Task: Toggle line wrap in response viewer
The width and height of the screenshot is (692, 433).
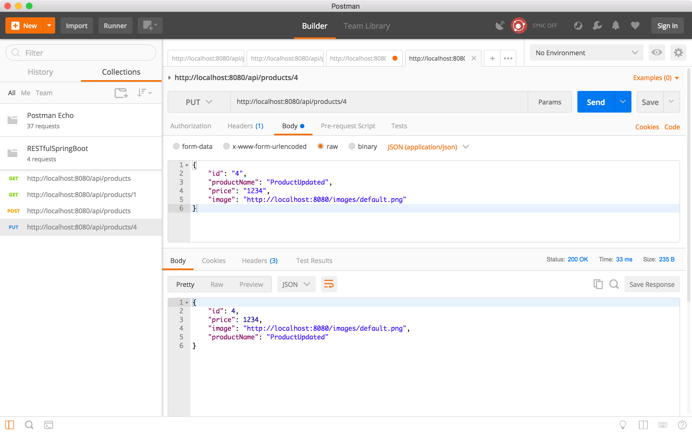Action: click(x=329, y=284)
